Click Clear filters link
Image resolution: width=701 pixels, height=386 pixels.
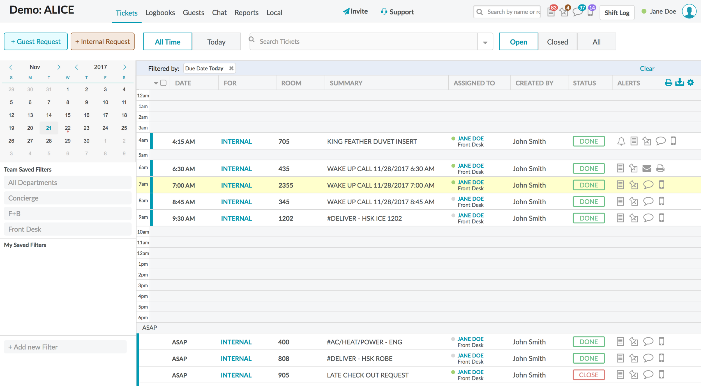647,69
